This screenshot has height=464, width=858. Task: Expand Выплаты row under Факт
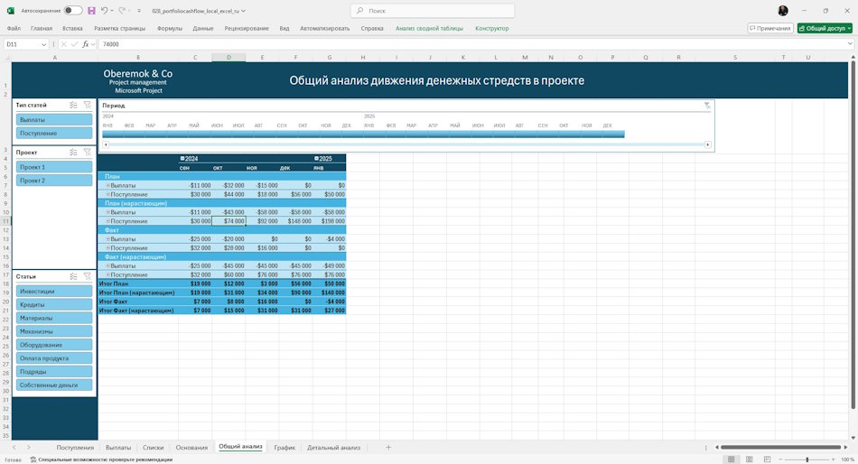point(107,239)
